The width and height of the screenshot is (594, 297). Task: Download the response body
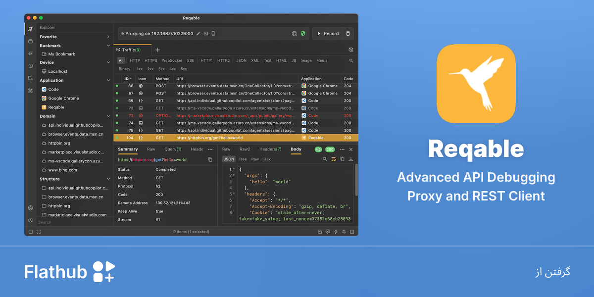click(351, 159)
